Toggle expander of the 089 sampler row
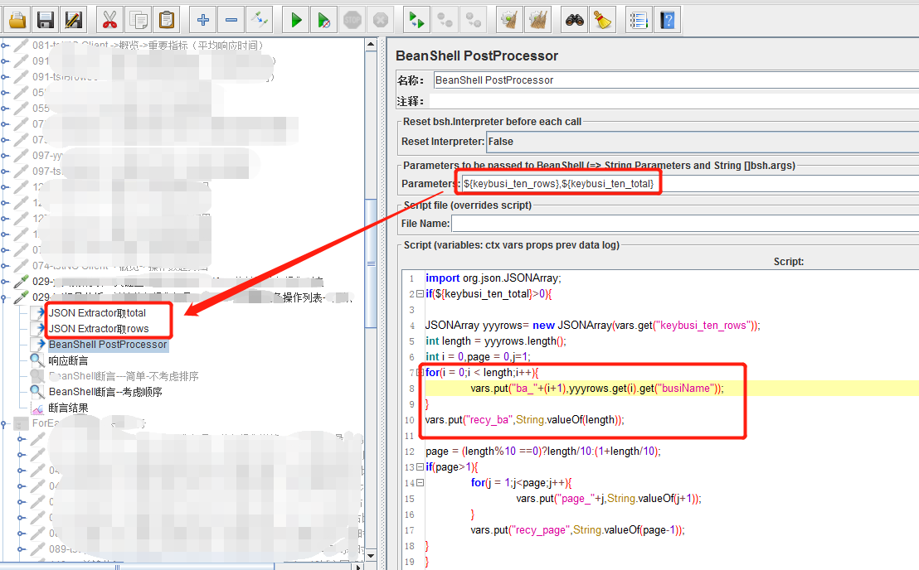This screenshot has width=919, height=570. pos(22,549)
